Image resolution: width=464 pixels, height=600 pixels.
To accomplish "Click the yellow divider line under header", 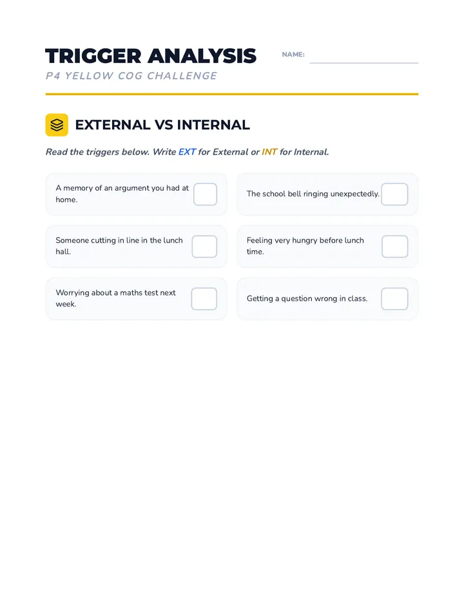I will [232, 94].
